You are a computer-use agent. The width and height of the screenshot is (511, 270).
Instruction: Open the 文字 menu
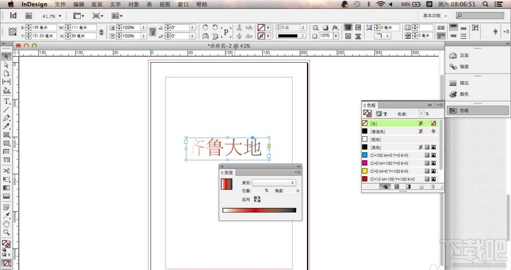tap(115, 4)
